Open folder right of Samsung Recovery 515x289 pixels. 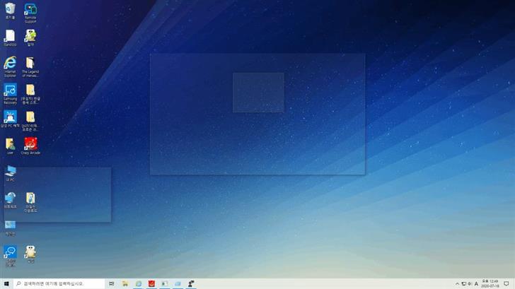coord(30,94)
